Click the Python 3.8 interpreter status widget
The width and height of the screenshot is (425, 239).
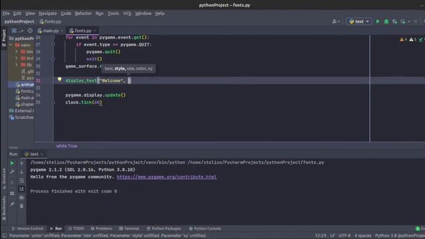coord(400,236)
